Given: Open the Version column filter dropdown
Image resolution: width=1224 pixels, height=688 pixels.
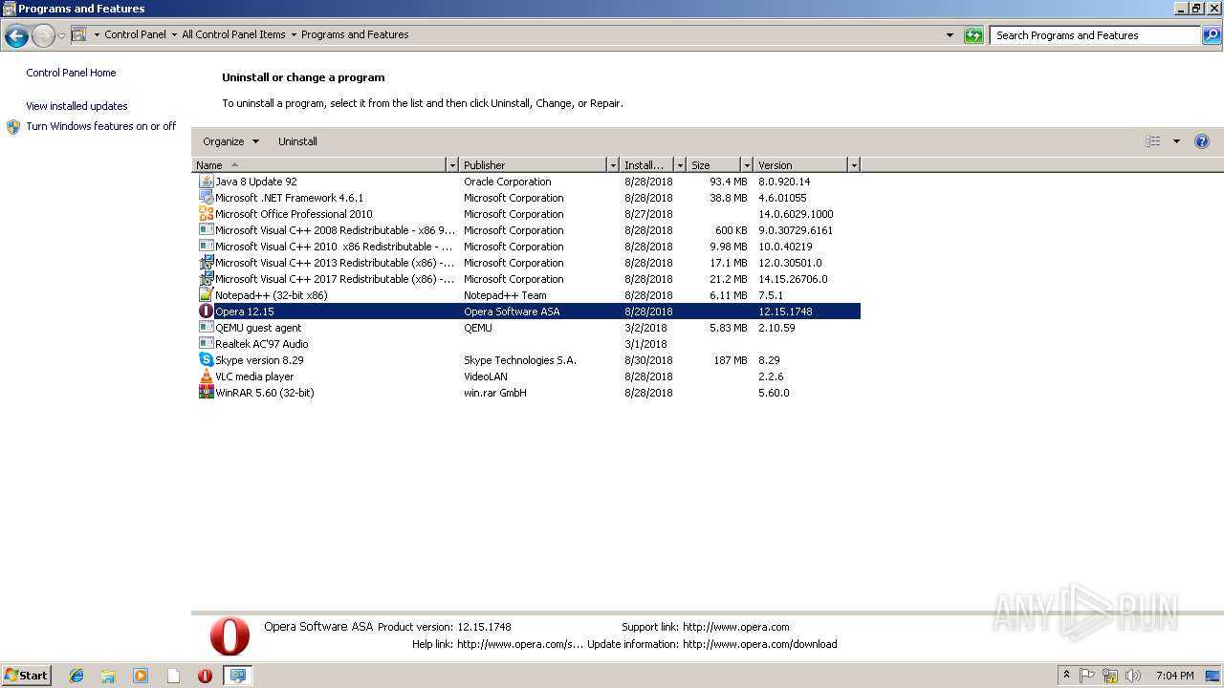Looking at the screenshot, I should (854, 165).
